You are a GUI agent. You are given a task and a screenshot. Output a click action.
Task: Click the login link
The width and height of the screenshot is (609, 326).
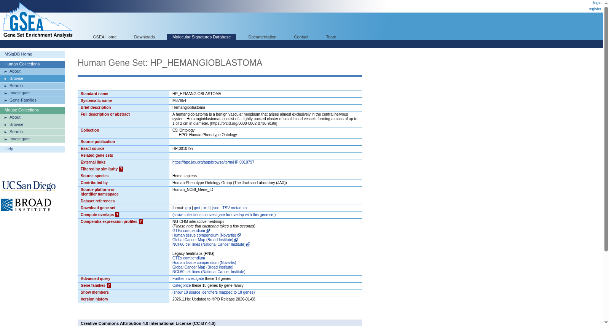(x=597, y=3)
